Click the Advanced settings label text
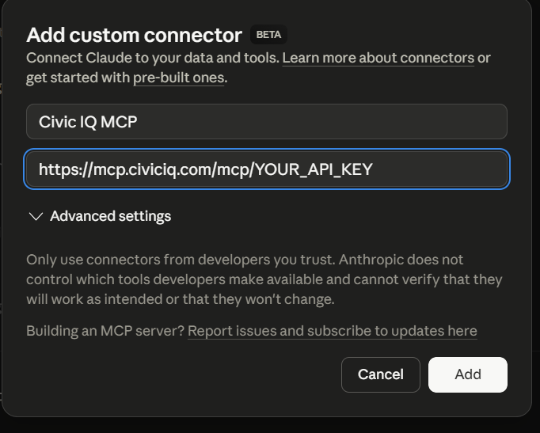The image size is (540, 433). pos(111,217)
